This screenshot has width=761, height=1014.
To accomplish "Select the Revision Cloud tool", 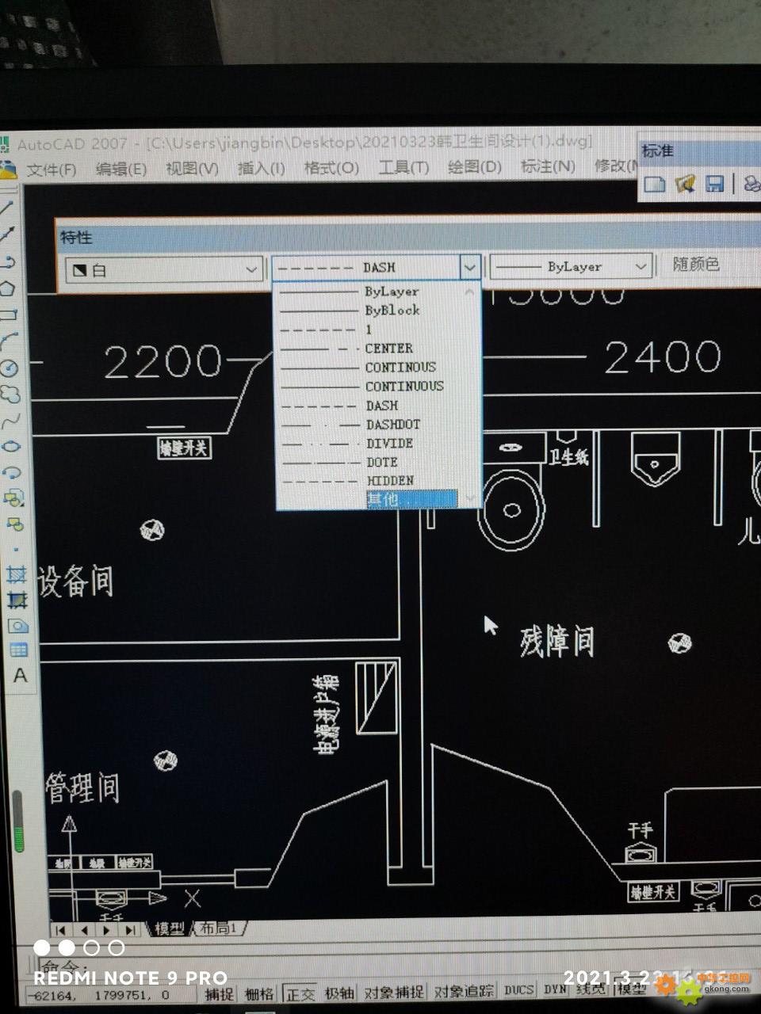I will coord(10,394).
